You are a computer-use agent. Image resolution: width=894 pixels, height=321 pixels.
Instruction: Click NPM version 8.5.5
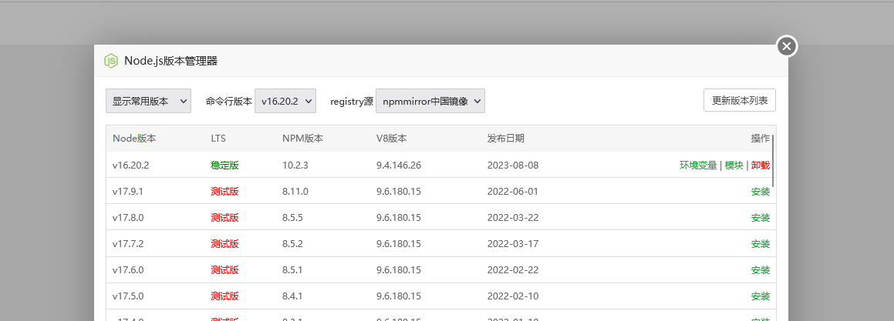pos(292,217)
